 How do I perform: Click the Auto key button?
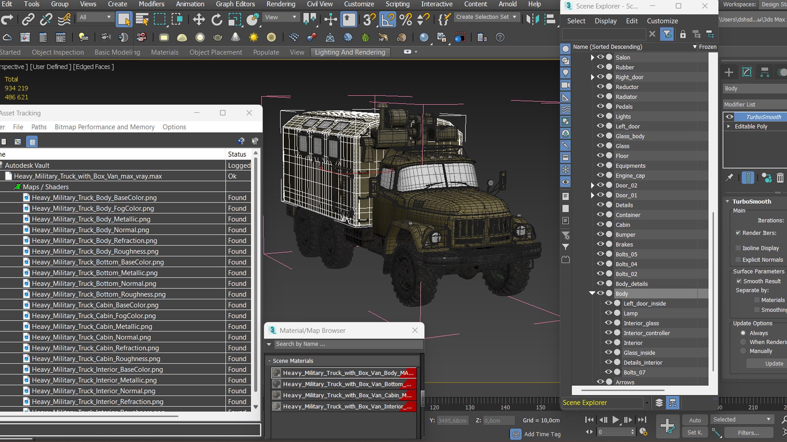695,420
